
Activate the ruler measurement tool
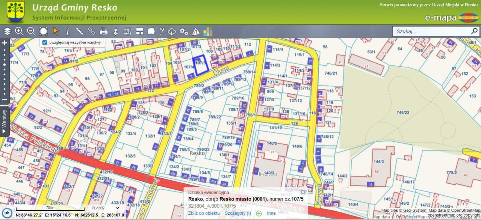[80, 31]
